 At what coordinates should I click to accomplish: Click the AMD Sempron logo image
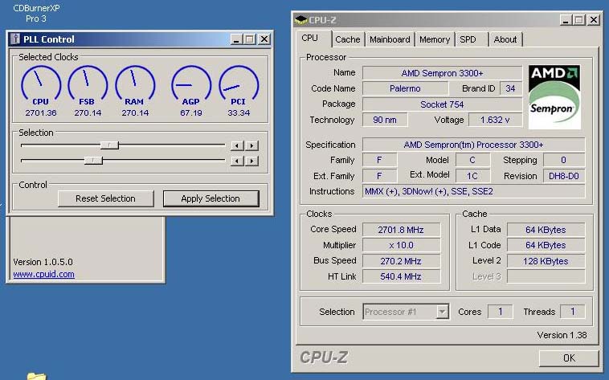pos(554,96)
